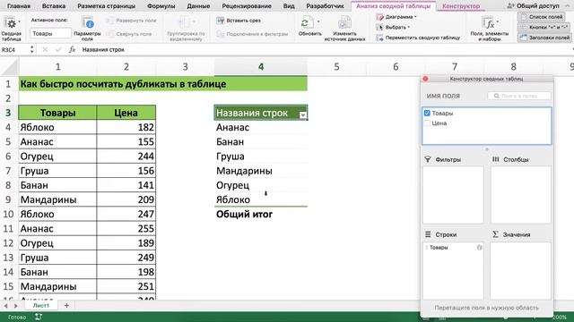Switch to the Вставка tab

54,6
